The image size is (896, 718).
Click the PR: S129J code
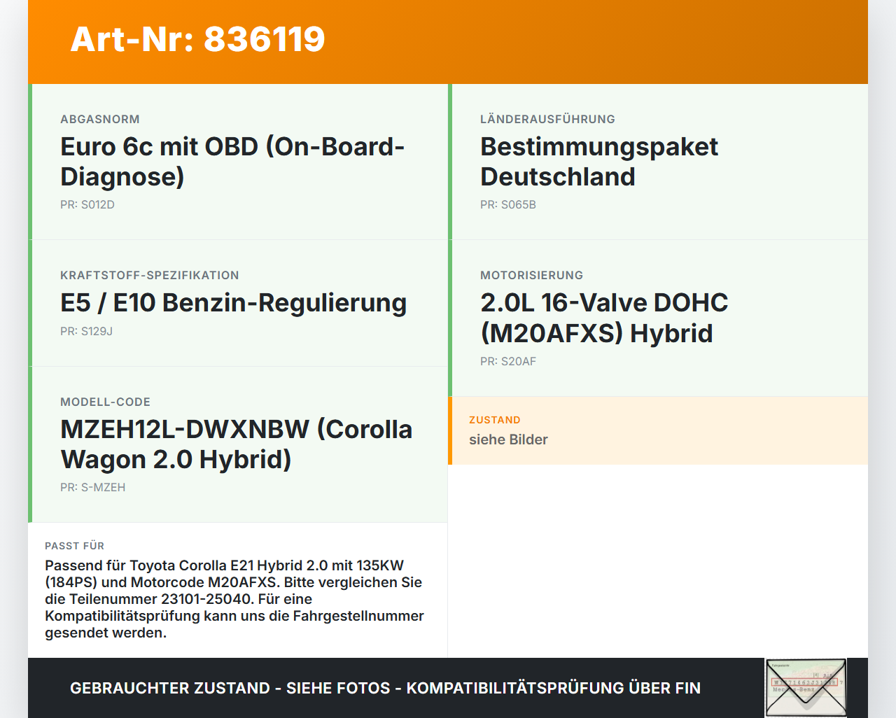click(87, 332)
